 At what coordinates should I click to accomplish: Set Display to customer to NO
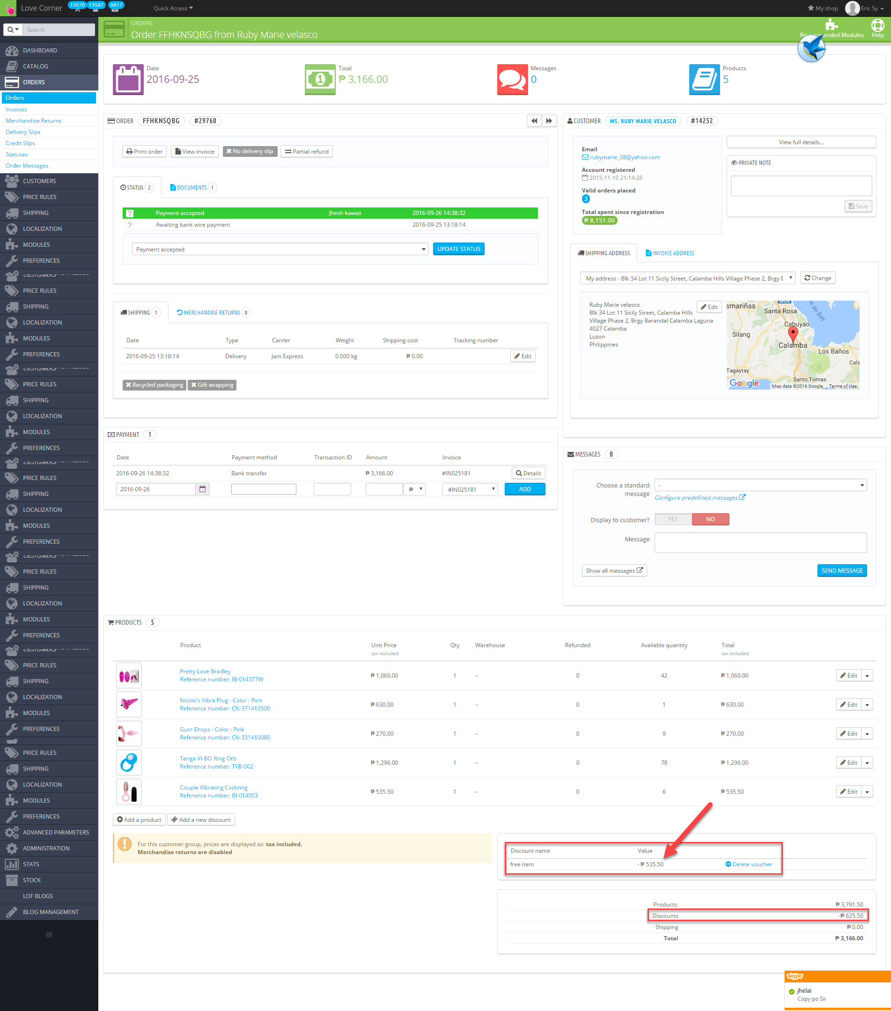[711, 519]
